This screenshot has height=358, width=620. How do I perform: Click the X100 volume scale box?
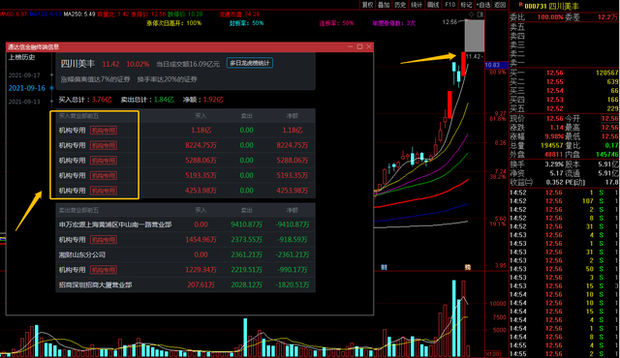pos(492,354)
